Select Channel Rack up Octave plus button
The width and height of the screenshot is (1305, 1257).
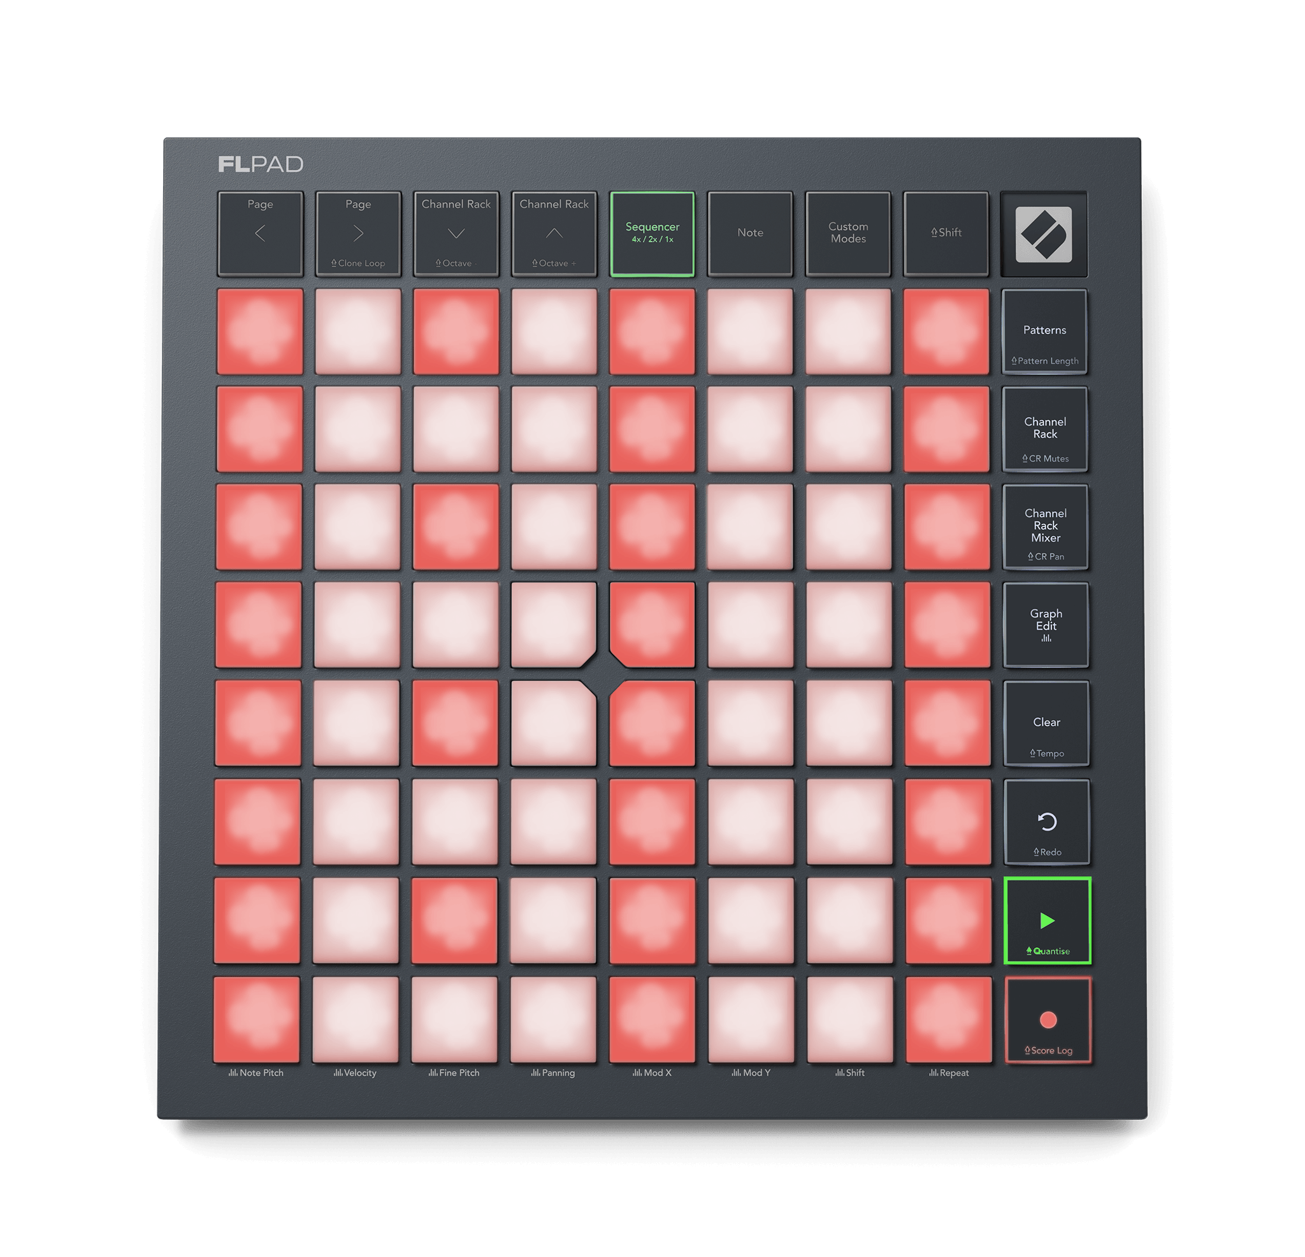click(x=554, y=234)
